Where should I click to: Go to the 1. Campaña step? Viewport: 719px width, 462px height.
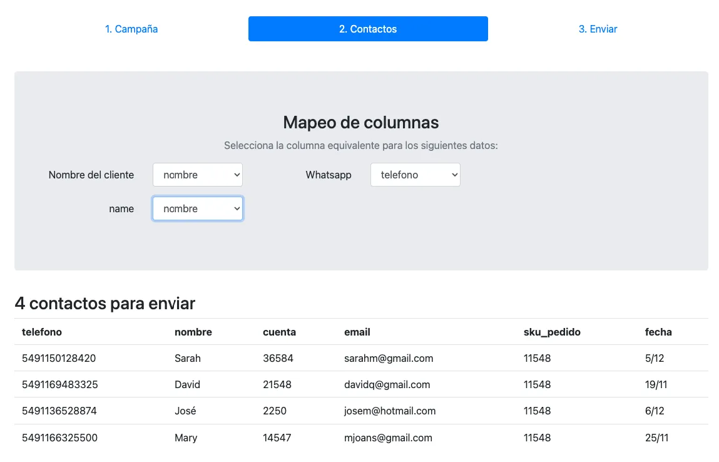[x=131, y=29]
